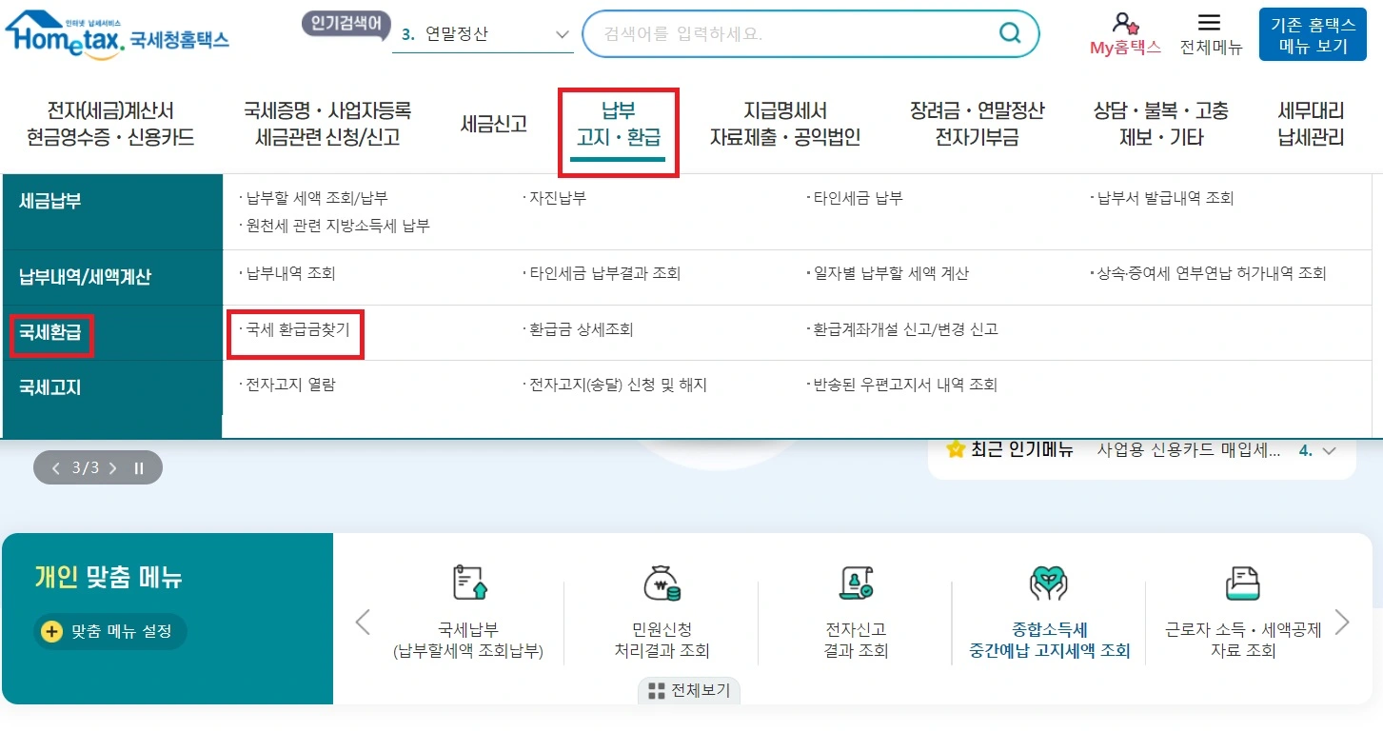Click the search magnifier icon
Image resolution: width=1383 pixels, height=732 pixels.
click(1011, 32)
